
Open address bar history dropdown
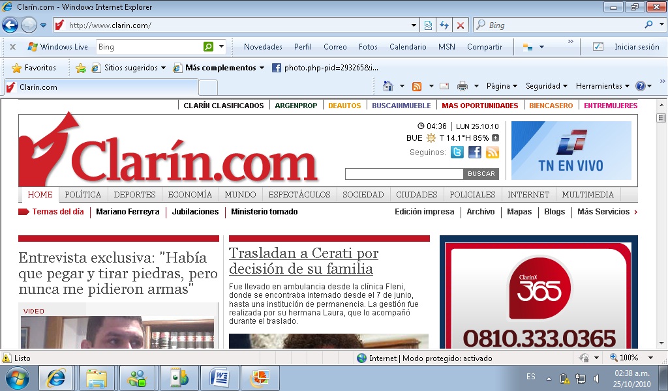tap(413, 25)
